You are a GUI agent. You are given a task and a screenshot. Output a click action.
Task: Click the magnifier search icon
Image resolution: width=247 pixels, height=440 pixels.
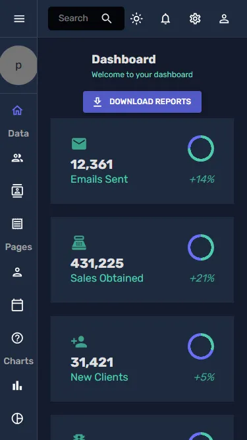pyautogui.click(x=107, y=18)
